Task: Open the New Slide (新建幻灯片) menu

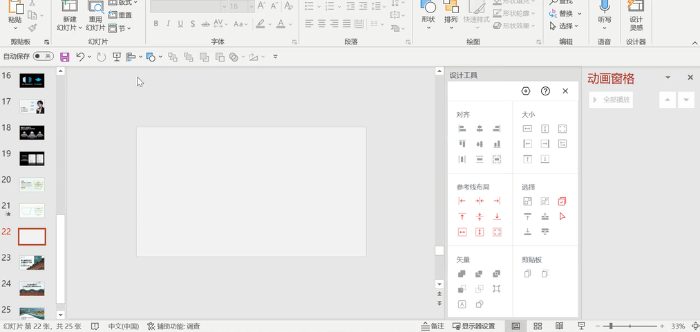Action: tap(69, 28)
